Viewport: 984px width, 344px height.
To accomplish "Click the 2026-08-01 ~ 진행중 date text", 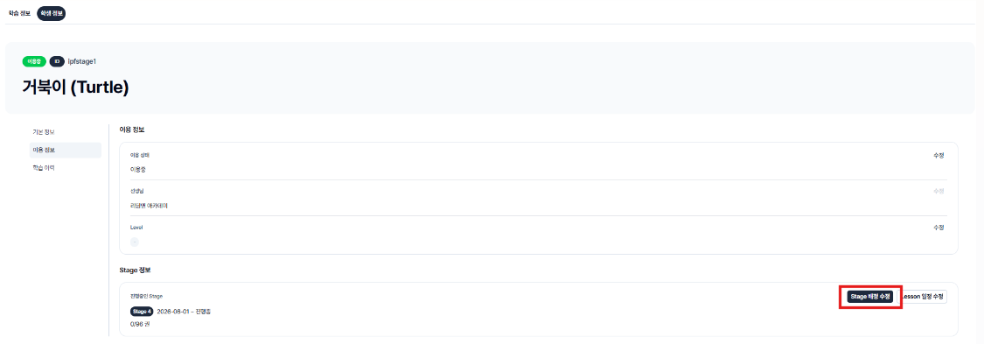I will [184, 312].
